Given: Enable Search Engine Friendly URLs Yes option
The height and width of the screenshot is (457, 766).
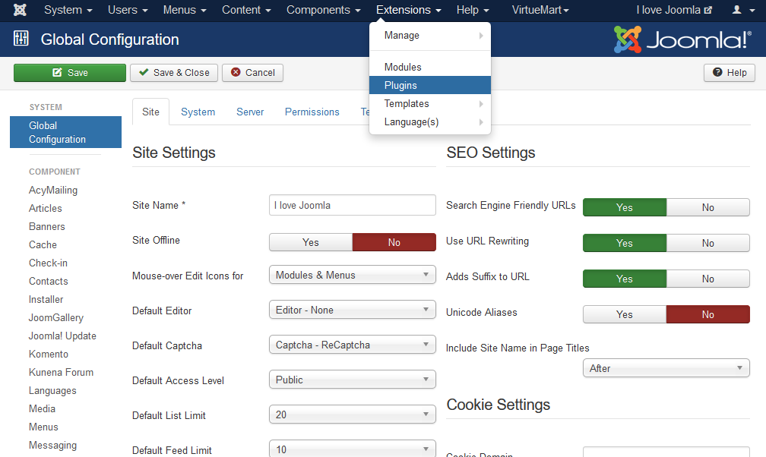Looking at the screenshot, I should 625,207.
